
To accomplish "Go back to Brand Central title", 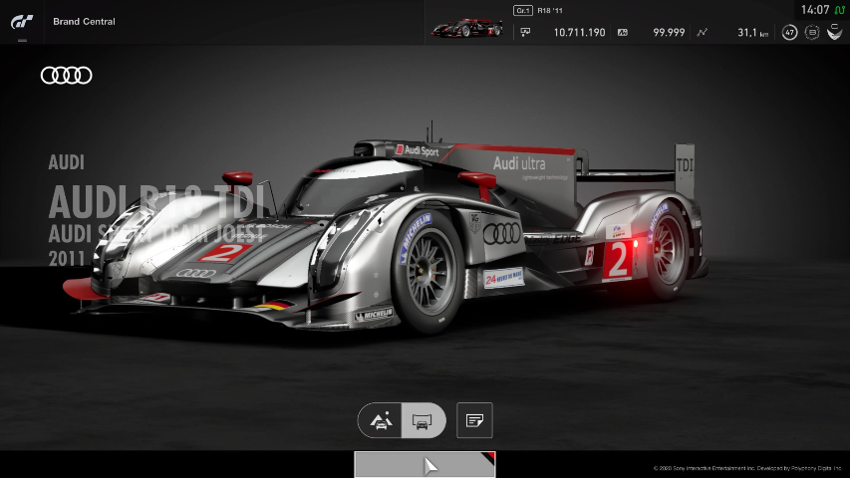I will 84,21.
